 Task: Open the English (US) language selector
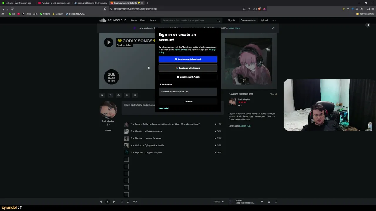click(x=245, y=126)
